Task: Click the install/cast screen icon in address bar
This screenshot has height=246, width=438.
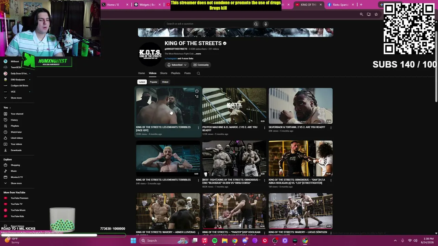Action: coord(369,14)
